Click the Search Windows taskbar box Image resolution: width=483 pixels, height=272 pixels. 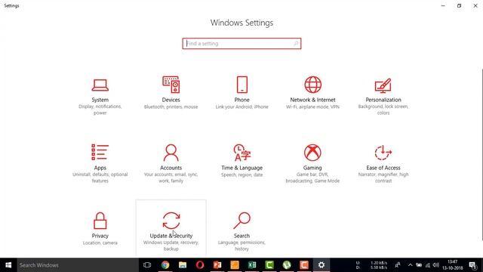(78, 265)
